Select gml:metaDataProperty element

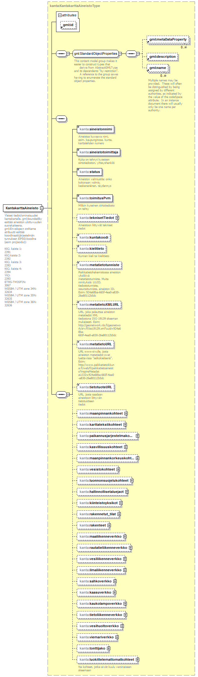tap(168, 39)
